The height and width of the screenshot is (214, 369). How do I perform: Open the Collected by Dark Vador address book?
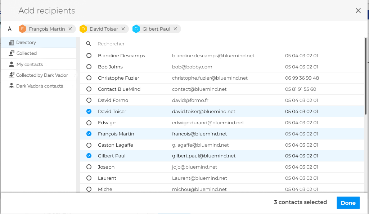[42, 75]
